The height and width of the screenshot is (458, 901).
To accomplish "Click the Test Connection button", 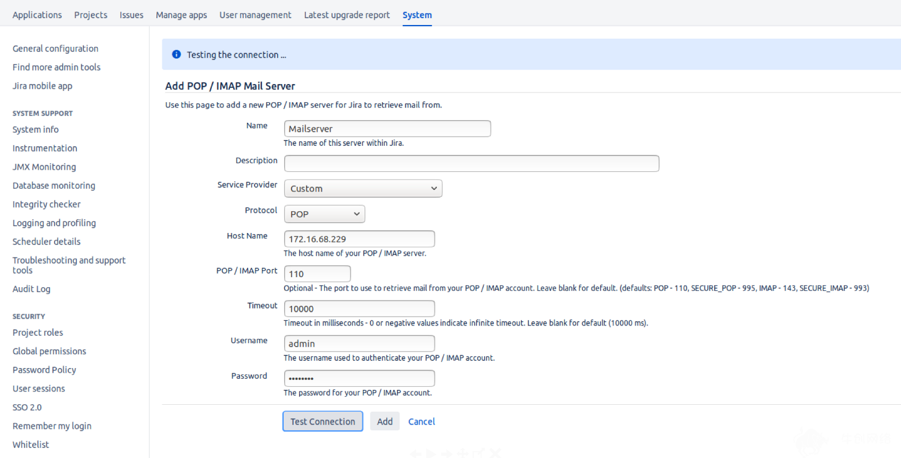I will (x=323, y=421).
